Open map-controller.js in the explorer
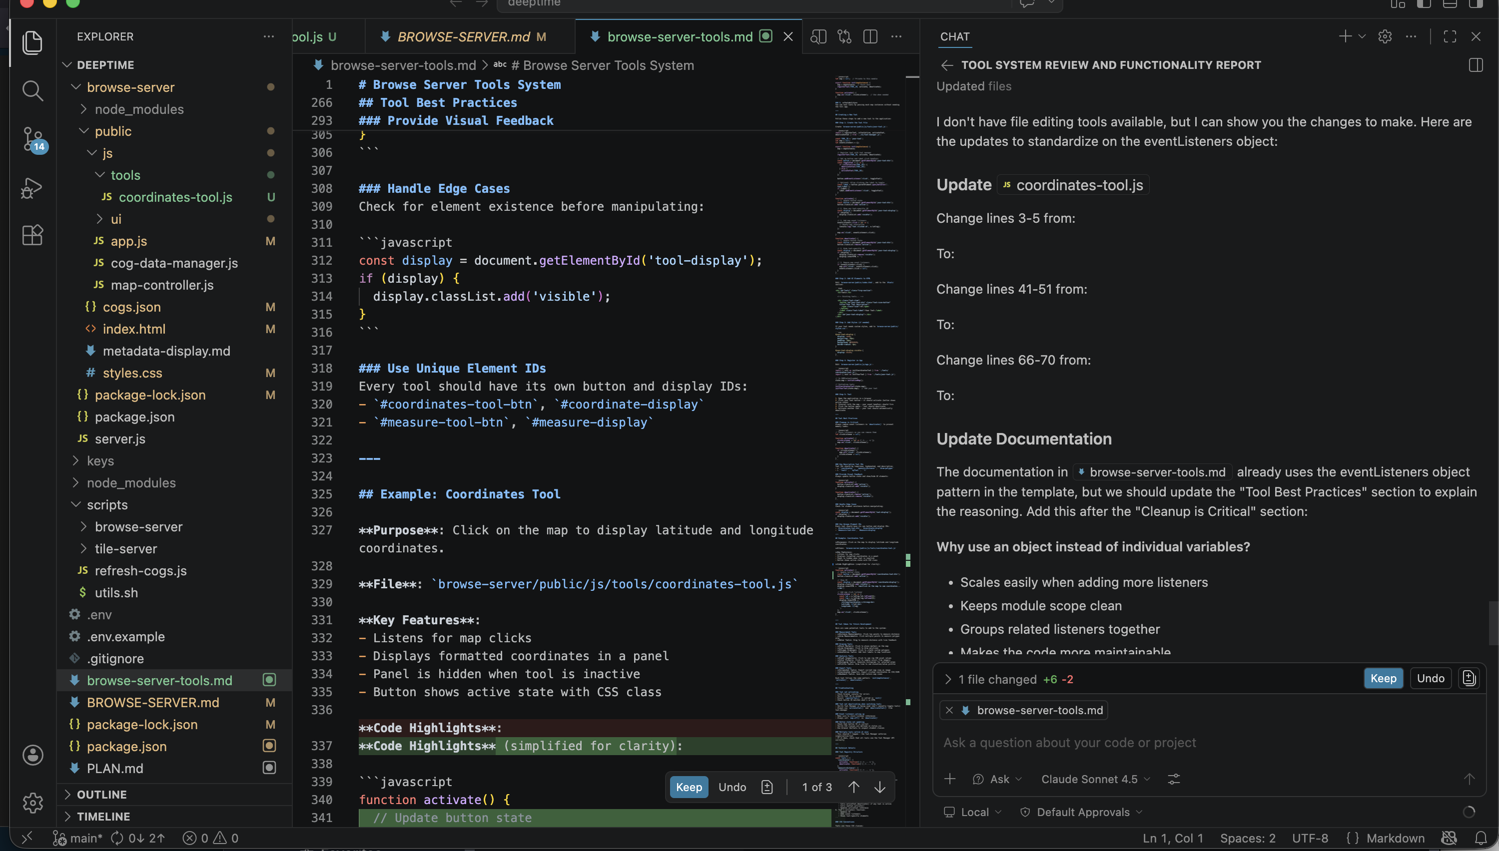This screenshot has height=851, width=1499. pyautogui.click(x=162, y=285)
